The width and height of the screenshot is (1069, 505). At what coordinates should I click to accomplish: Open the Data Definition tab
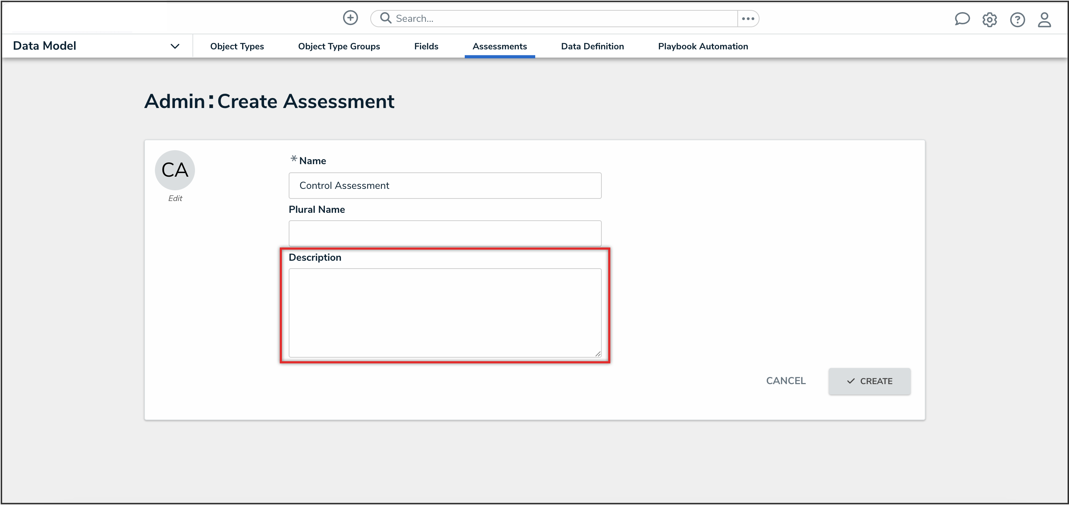[592, 46]
